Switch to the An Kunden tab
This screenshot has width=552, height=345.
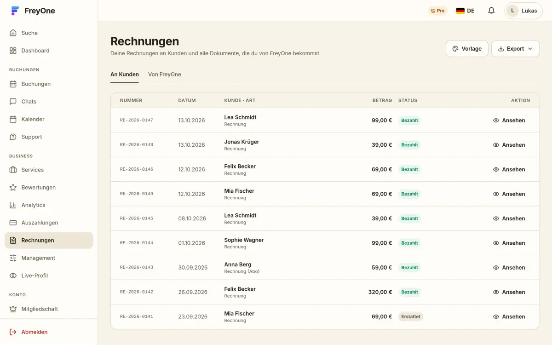[125, 75]
